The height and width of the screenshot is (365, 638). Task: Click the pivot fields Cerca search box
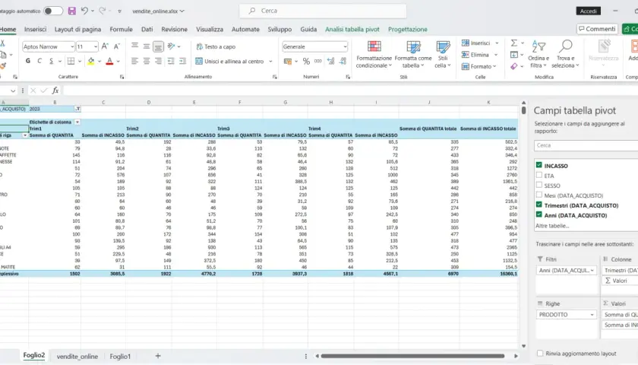tap(586, 145)
